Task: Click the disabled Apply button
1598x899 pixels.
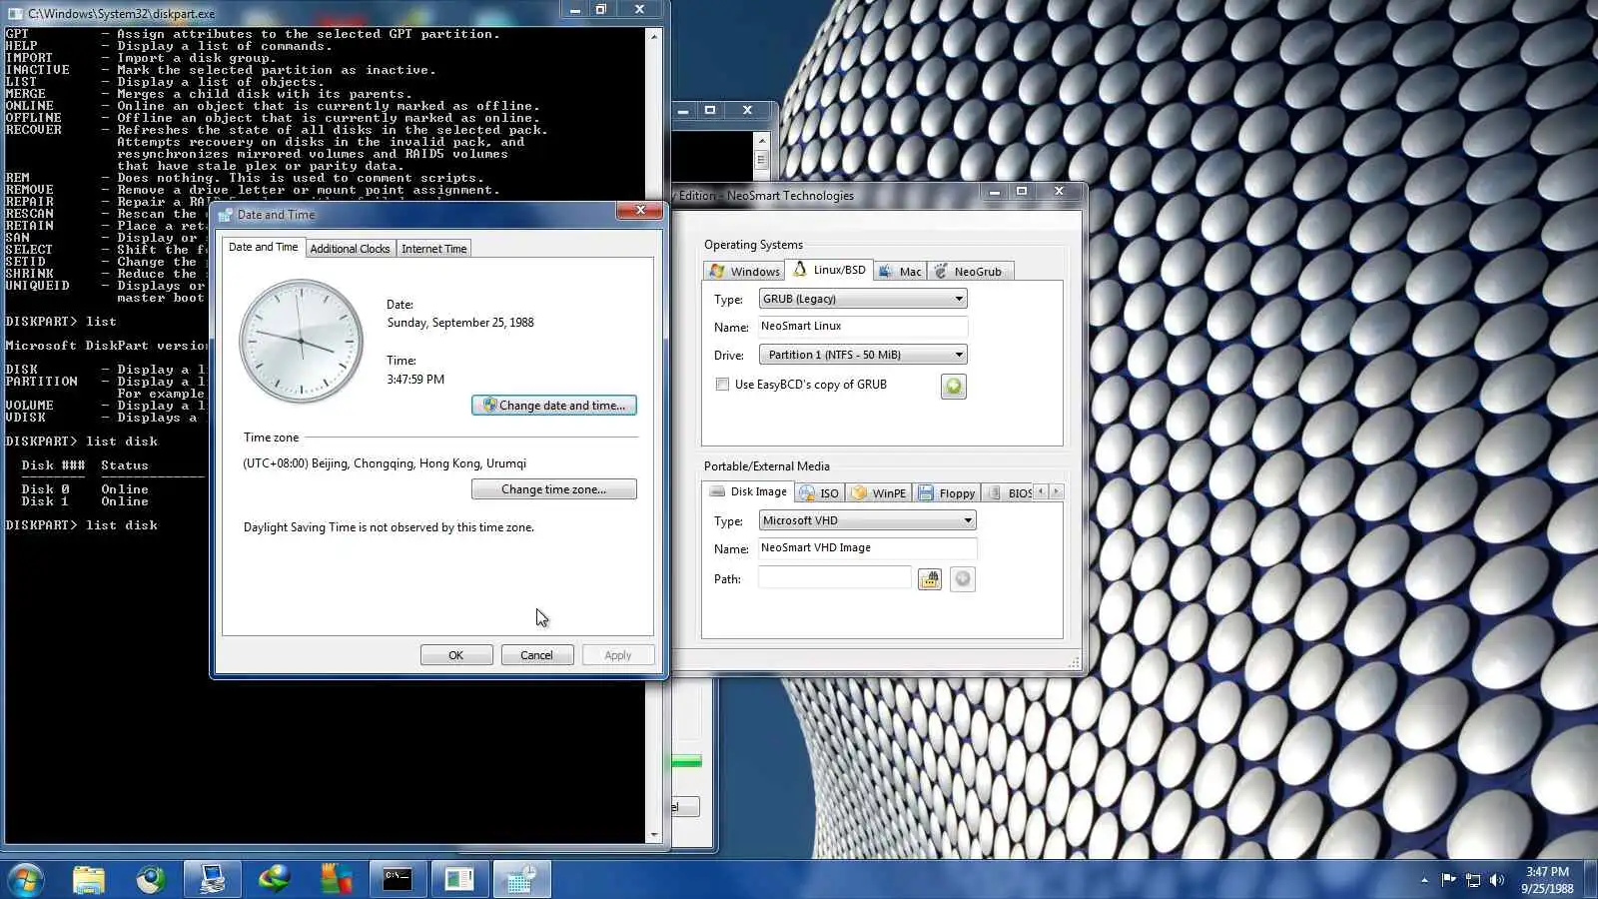Action: tap(618, 655)
